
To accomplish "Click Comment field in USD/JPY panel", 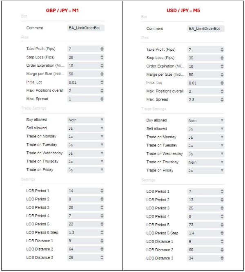I will click(206, 29).
